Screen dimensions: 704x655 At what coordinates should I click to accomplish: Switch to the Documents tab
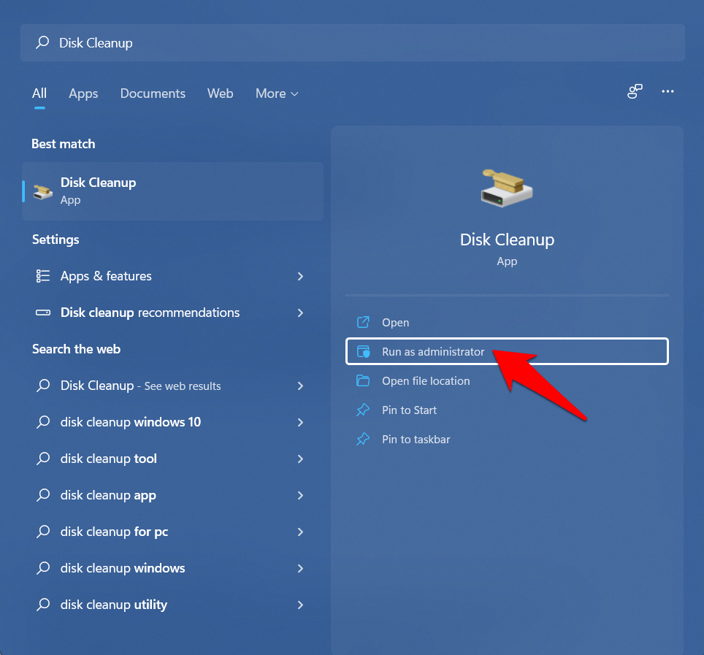pos(153,93)
